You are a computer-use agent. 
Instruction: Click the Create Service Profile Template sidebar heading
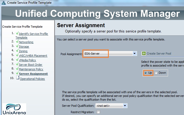click(x=22, y=27)
